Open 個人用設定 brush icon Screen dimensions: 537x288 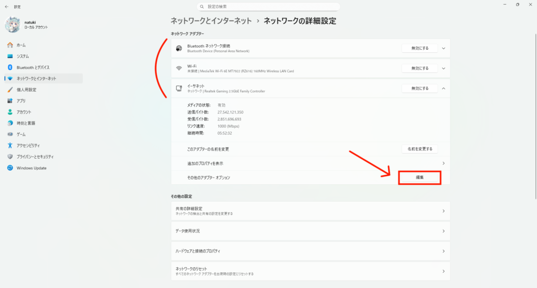pyautogui.click(x=10, y=90)
